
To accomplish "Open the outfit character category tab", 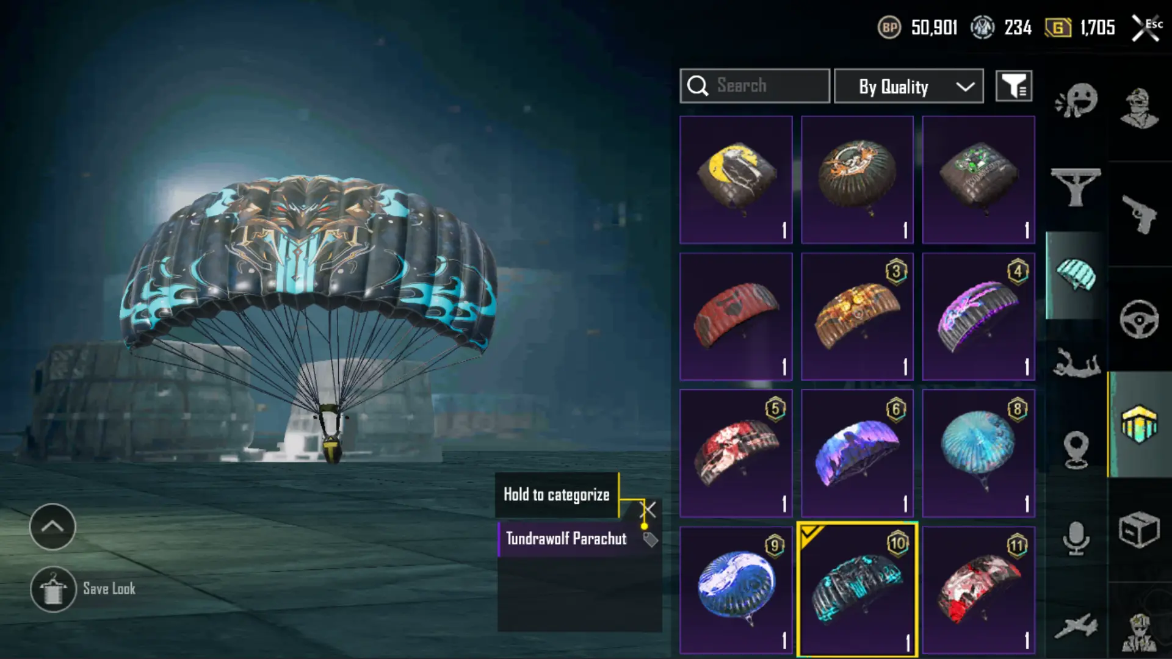I will coord(1139,110).
